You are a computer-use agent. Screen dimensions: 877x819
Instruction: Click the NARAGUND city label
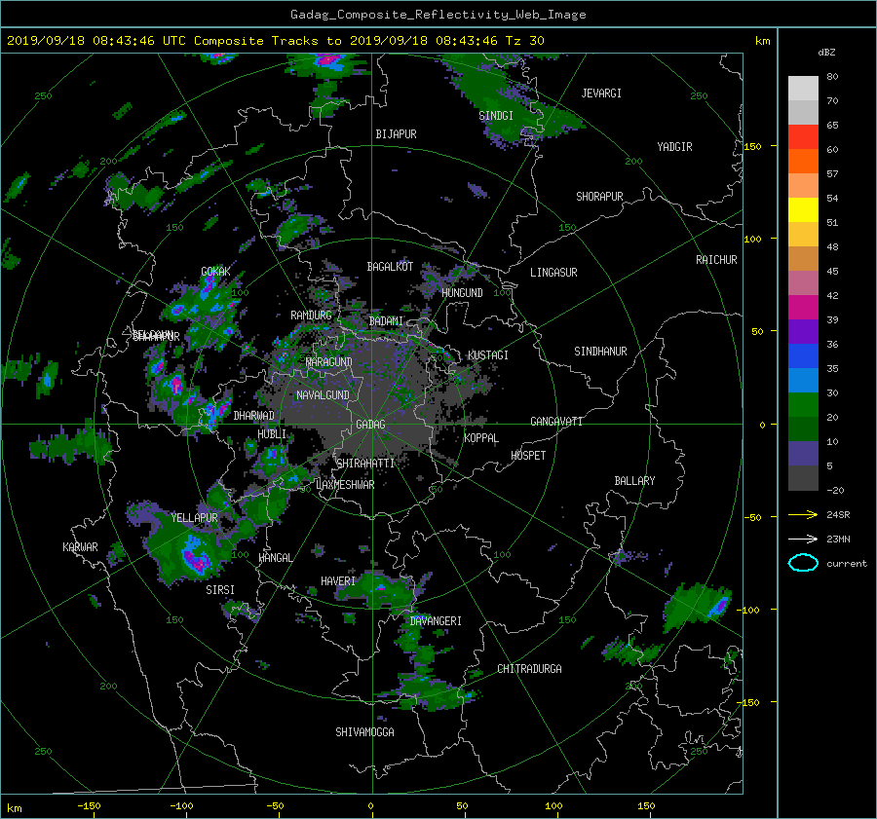pos(329,362)
